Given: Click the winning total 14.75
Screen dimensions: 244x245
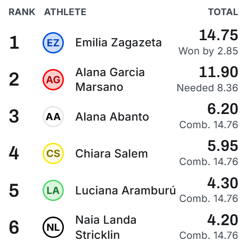Looking at the screenshot, I should coord(218,35).
